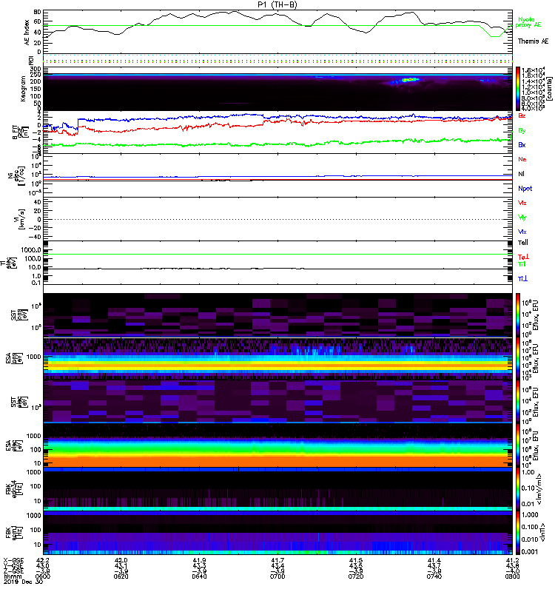Click the 0640 time tick label

pos(199,576)
